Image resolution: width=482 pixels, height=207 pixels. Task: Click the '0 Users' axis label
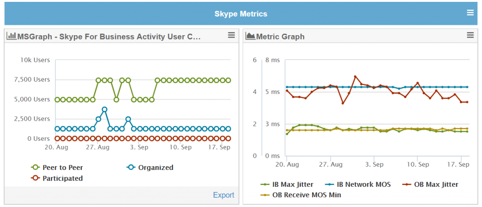[x=38, y=138]
